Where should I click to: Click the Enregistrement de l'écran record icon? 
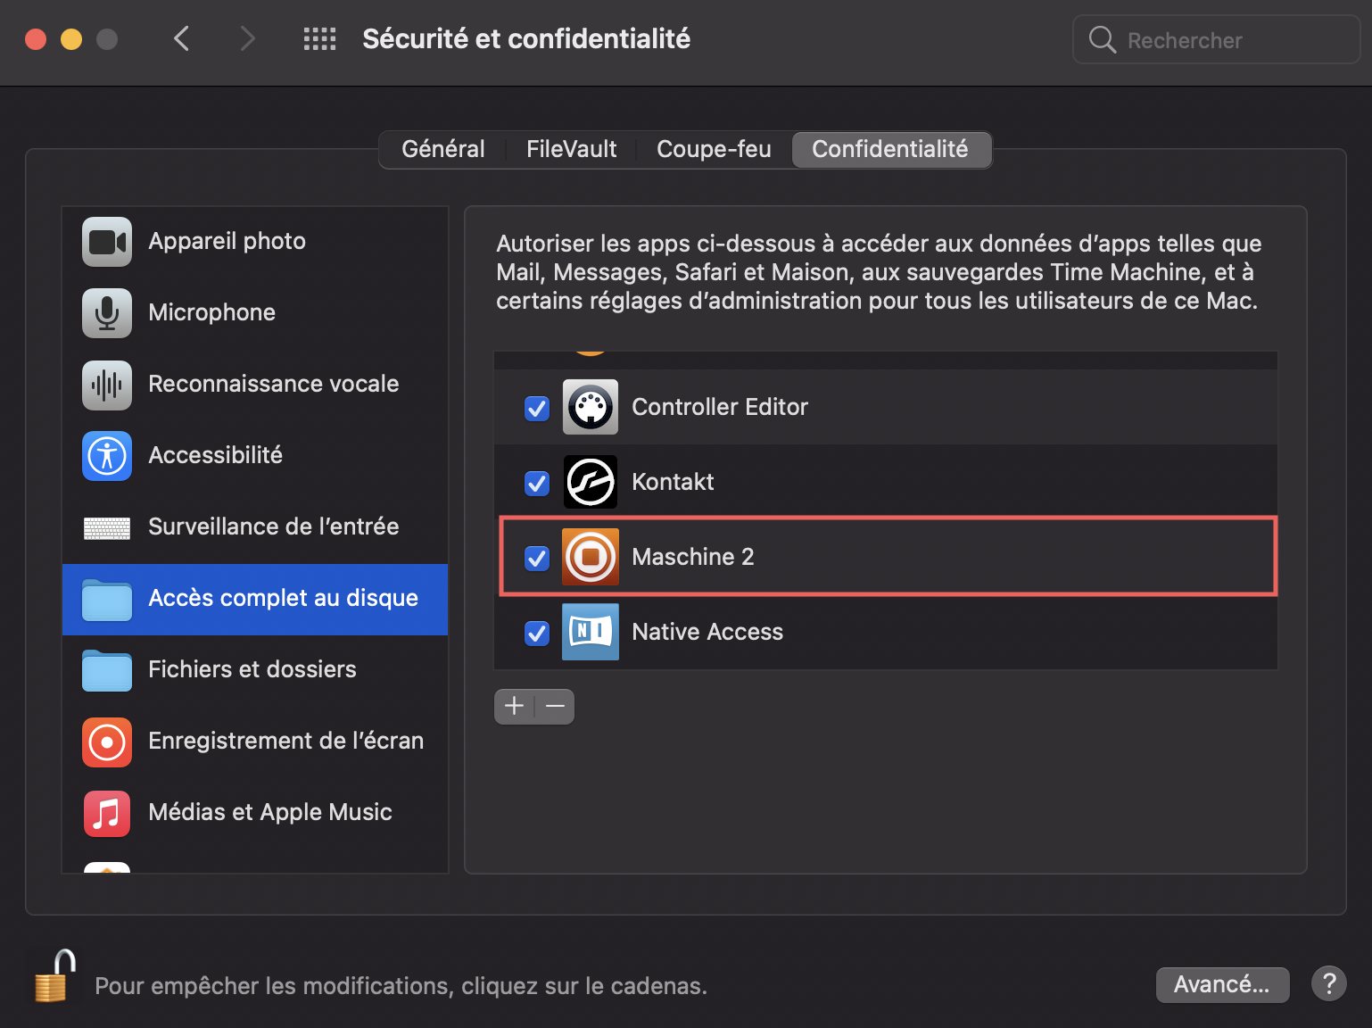click(107, 742)
